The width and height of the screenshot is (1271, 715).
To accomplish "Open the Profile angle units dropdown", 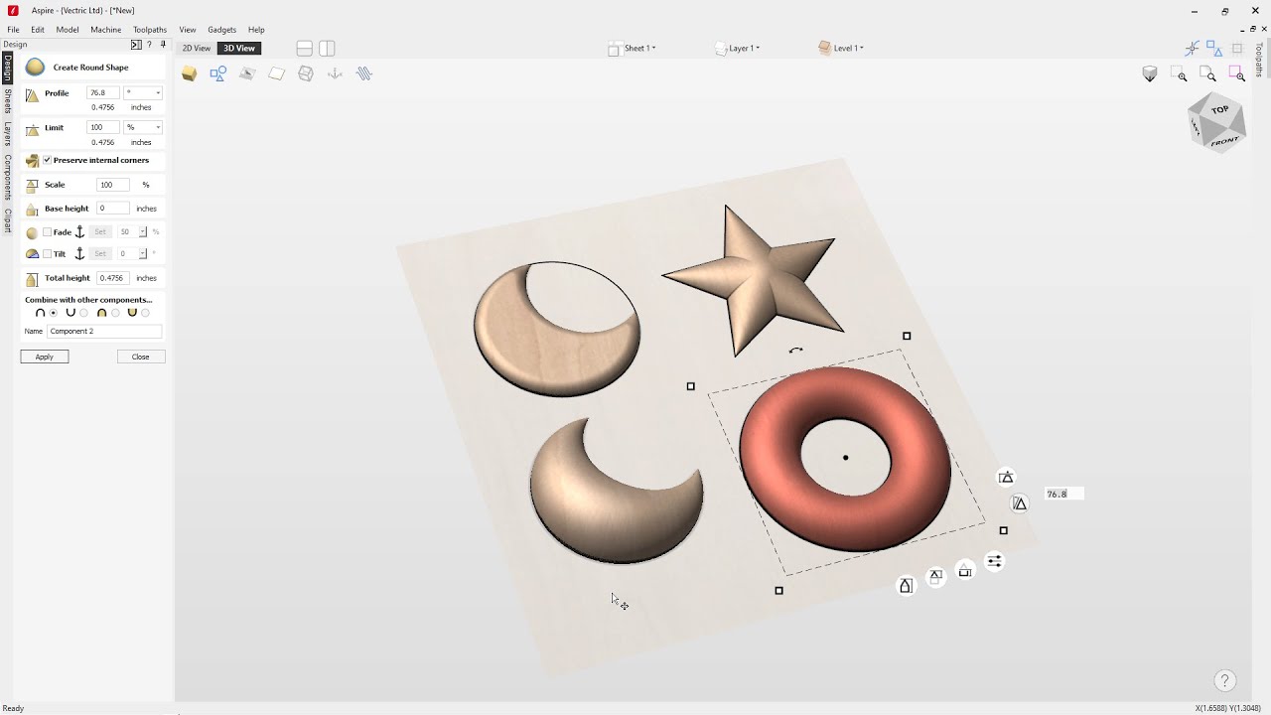I will (143, 93).
